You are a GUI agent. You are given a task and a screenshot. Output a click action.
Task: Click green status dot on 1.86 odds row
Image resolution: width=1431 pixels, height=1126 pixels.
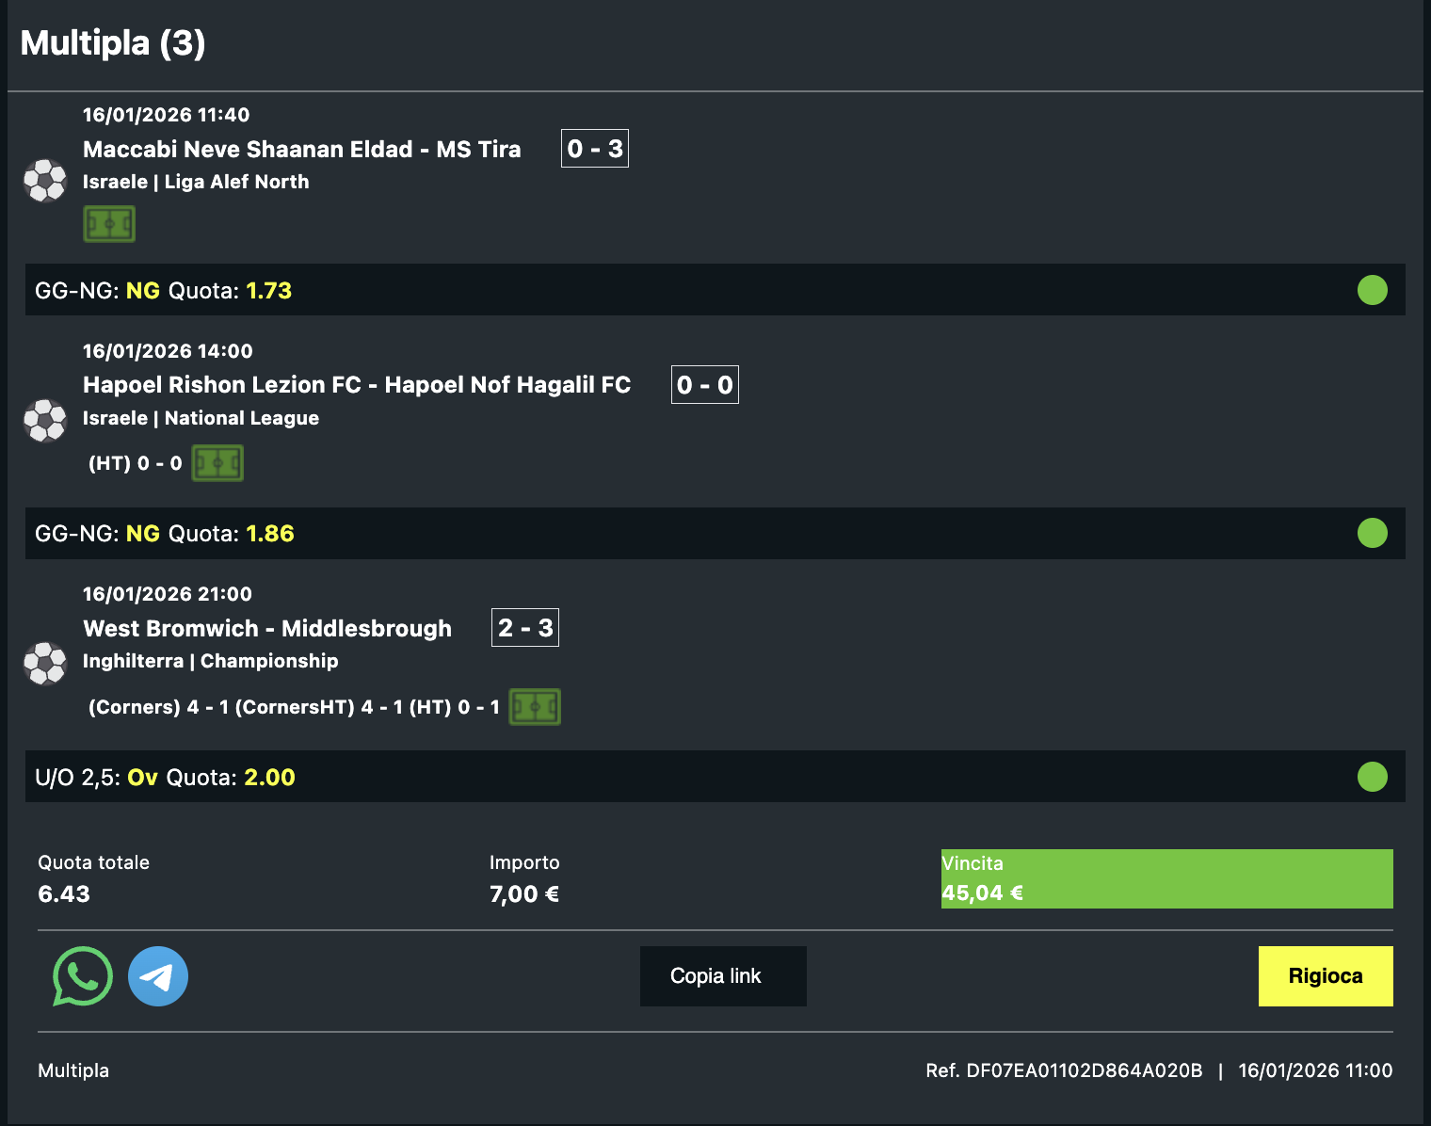click(x=1372, y=533)
